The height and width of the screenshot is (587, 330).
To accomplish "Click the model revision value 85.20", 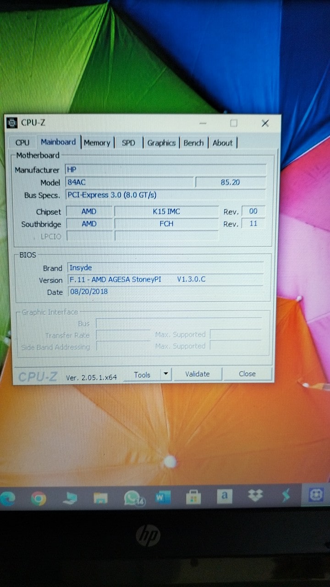I will pyautogui.click(x=231, y=182).
